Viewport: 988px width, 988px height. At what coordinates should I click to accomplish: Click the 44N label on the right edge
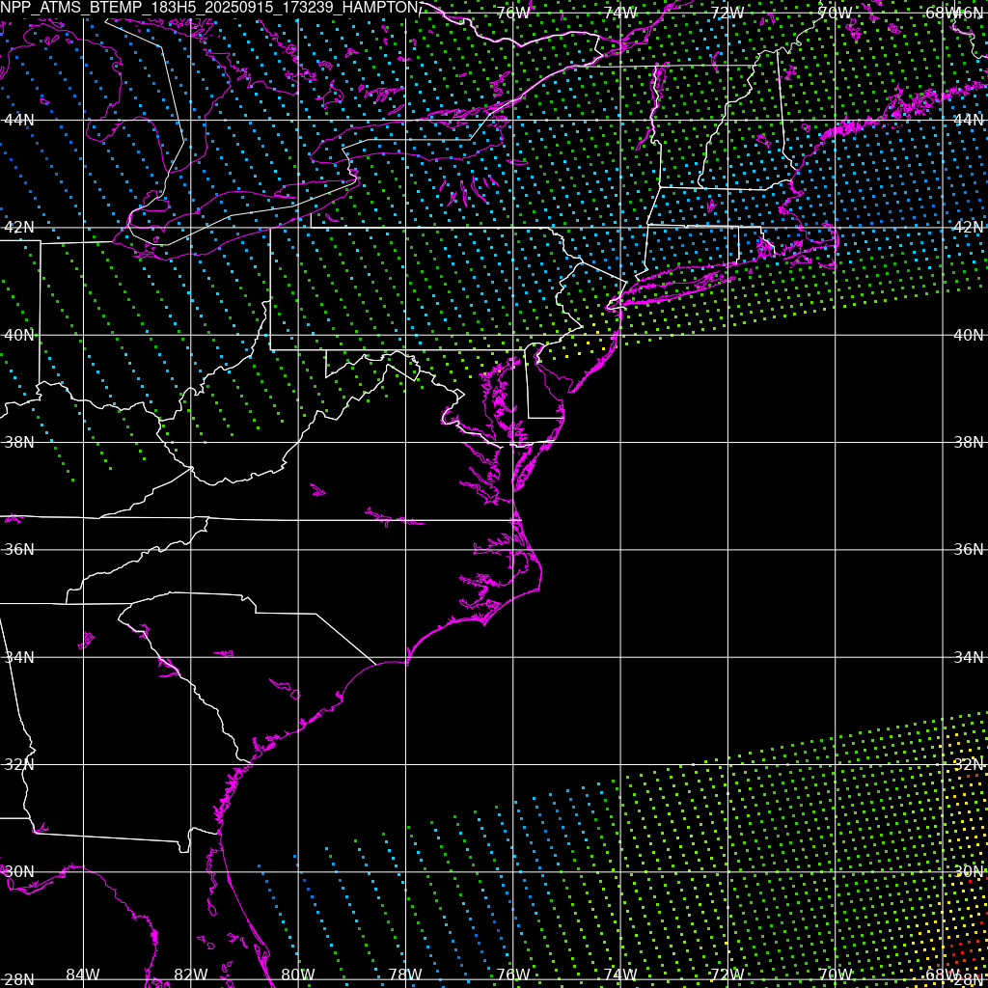[x=968, y=120]
